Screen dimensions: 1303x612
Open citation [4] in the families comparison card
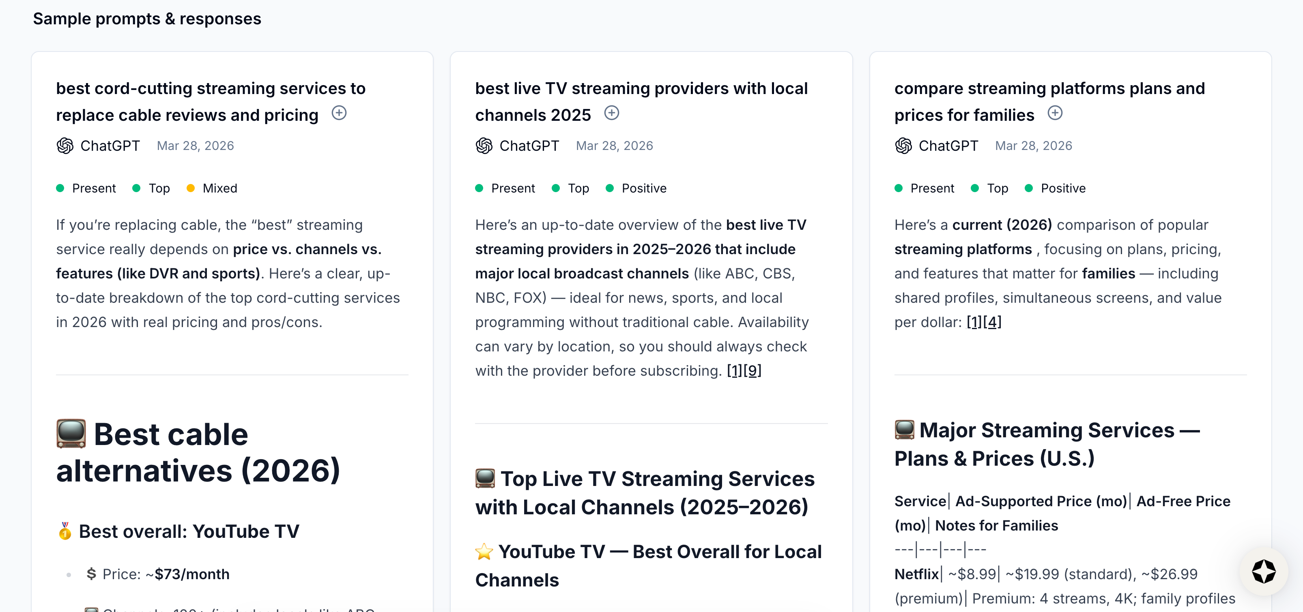tap(992, 322)
